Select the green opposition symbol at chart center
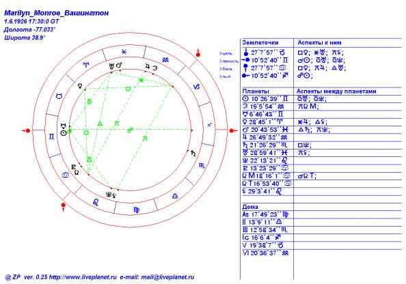406x284 pixels. click(x=131, y=130)
